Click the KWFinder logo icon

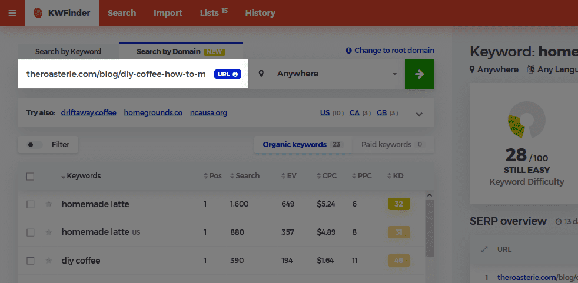point(38,14)
